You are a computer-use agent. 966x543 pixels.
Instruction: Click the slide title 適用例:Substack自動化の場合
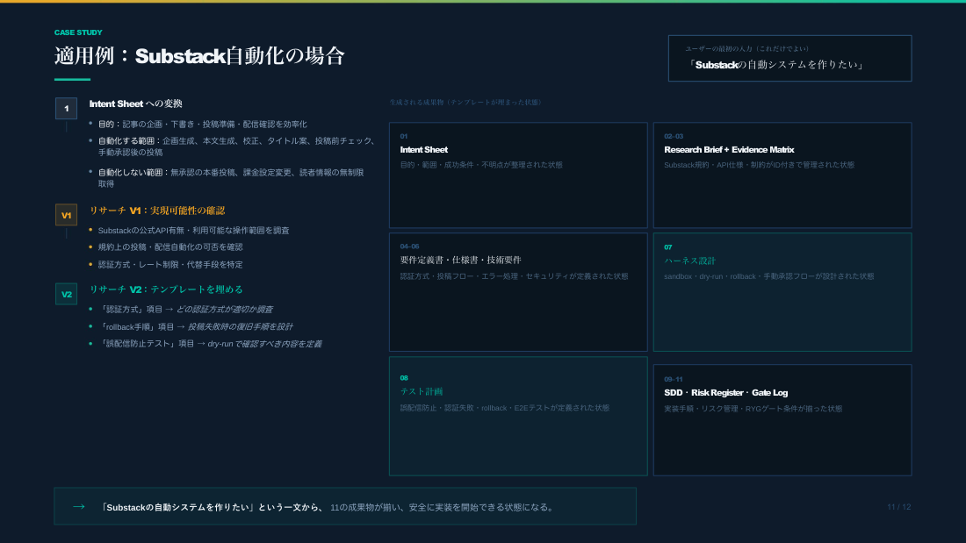tap(199, 56)
